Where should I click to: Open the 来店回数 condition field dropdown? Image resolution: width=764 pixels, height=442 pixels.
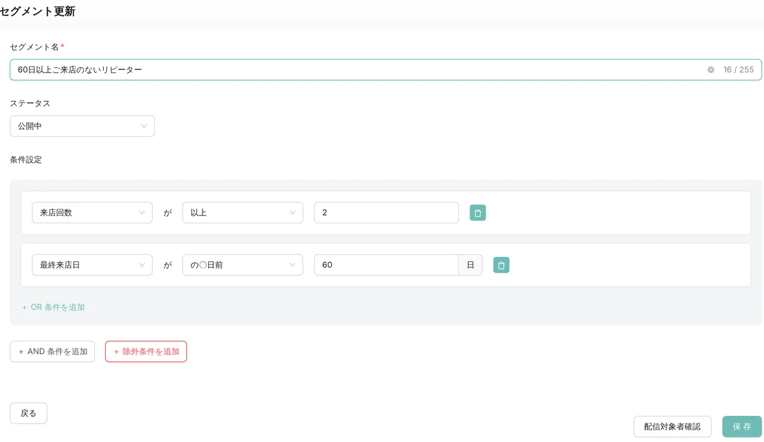(92, 213)
